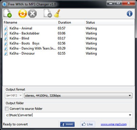Click the Waiting status of Dinosaur
The height and width of the screenshot is (130, 137).
91,53
